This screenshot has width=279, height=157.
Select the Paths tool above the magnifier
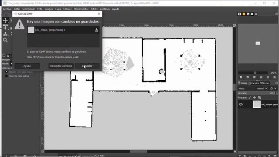coord(5,34)
